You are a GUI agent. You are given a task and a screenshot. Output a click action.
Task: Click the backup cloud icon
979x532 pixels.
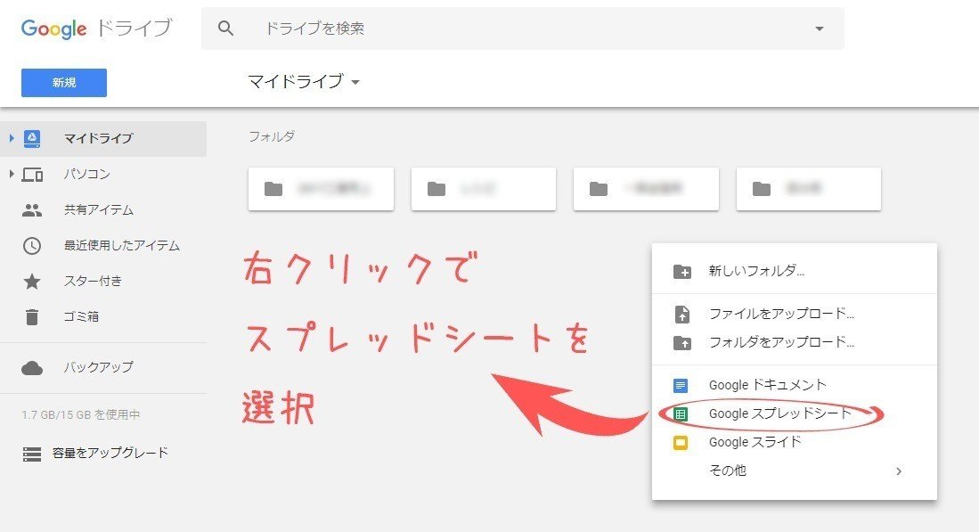coord(32,368)
